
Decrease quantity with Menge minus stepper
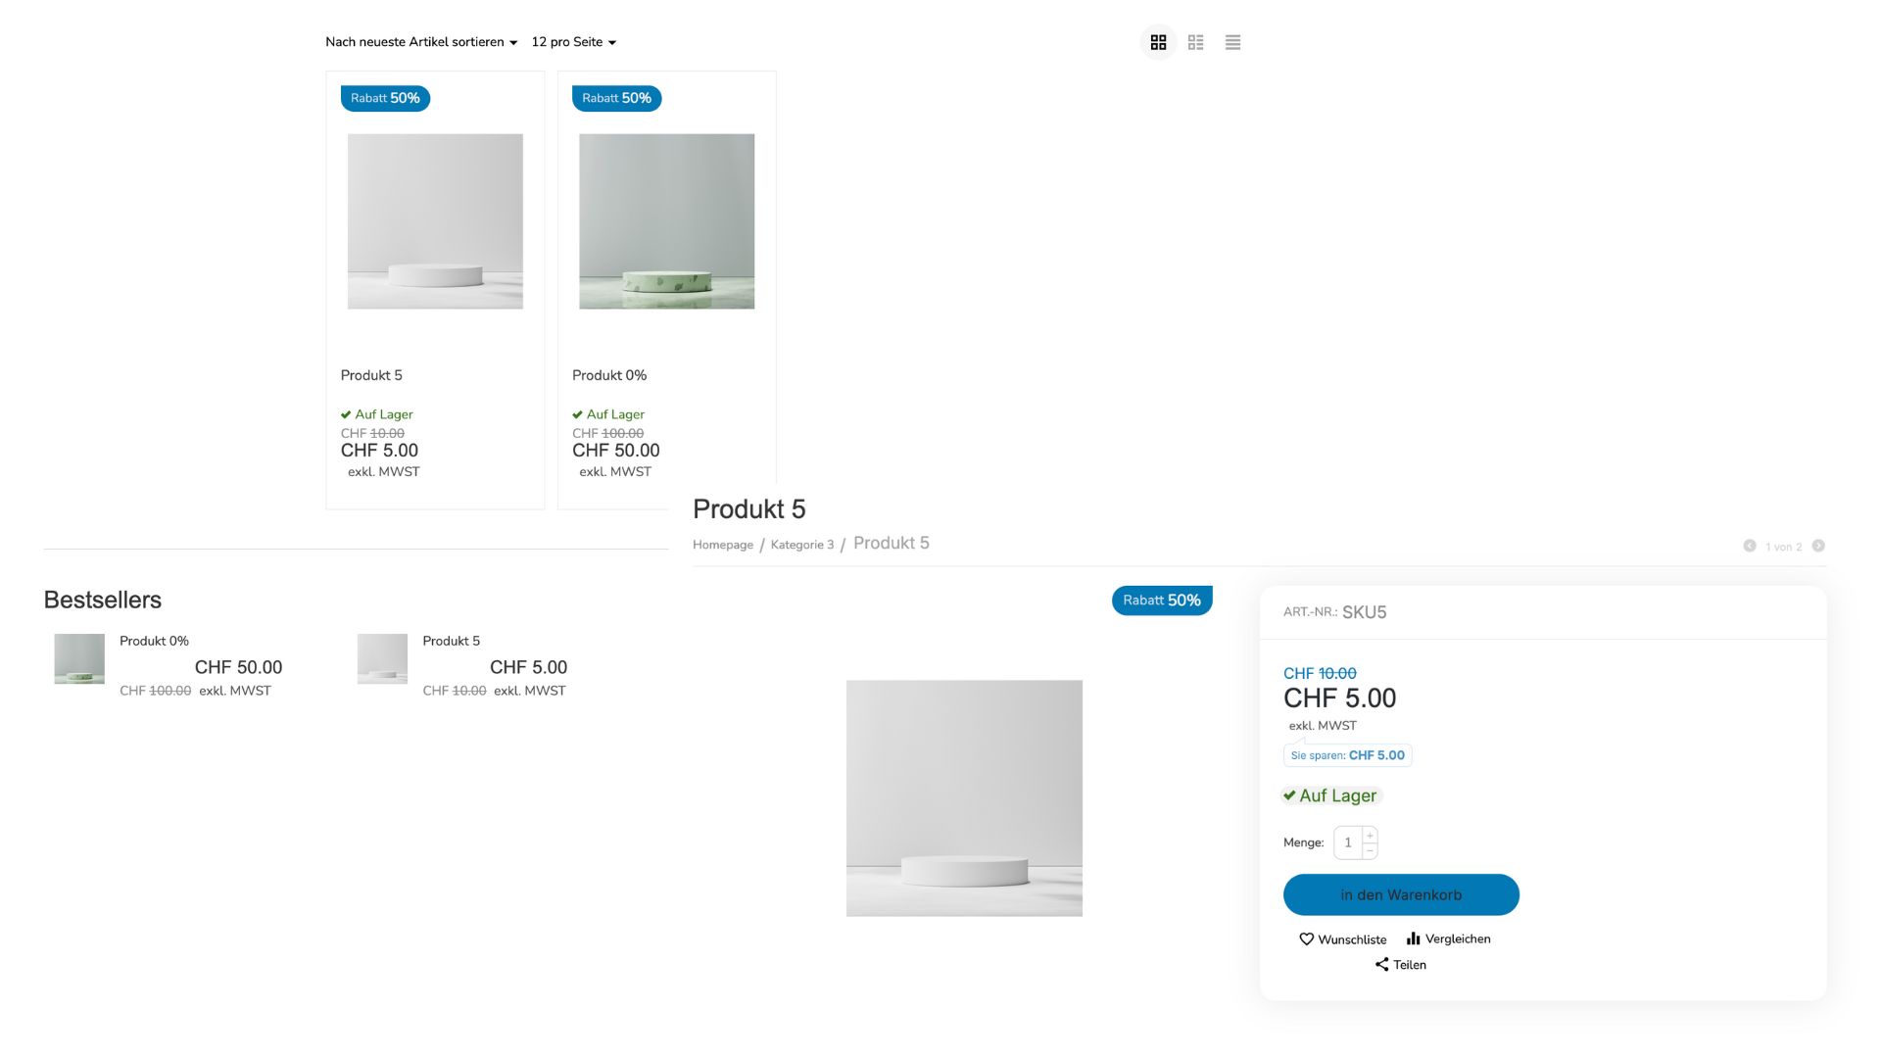[x=1370, y=850]
